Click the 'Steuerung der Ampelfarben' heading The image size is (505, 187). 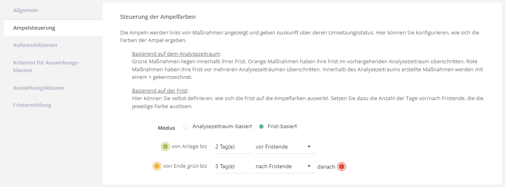click(x=158, y=17)
